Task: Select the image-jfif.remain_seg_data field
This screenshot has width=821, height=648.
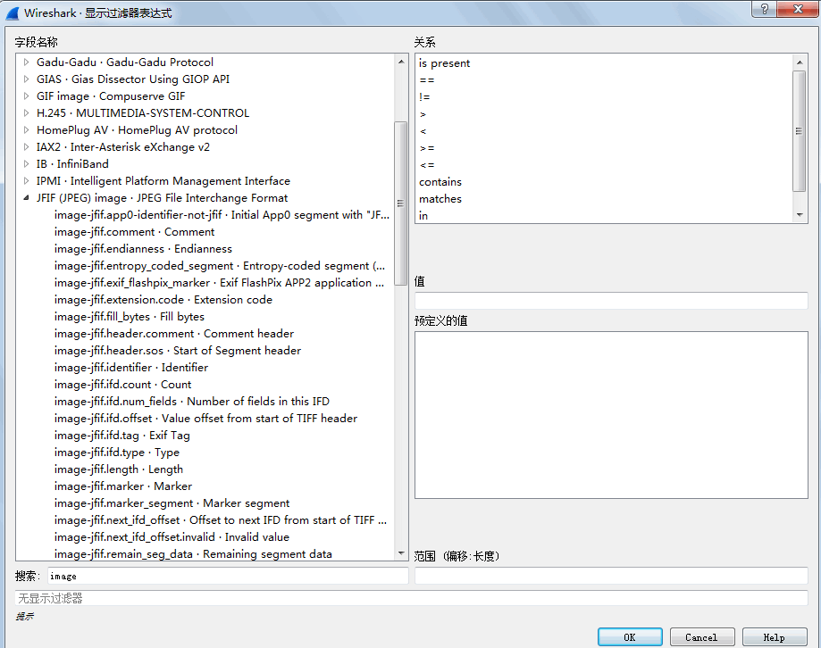Action: click(x=193, y=554)
